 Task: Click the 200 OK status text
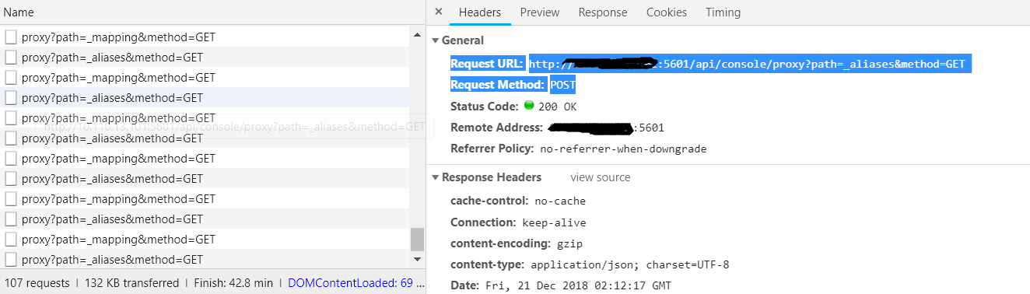[558, 107]
